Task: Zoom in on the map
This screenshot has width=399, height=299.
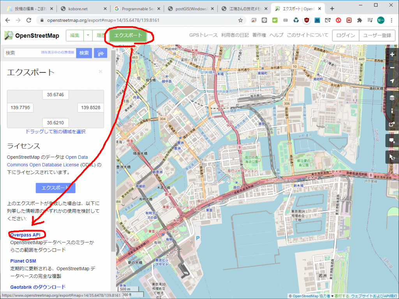Action: coord(392,55)
